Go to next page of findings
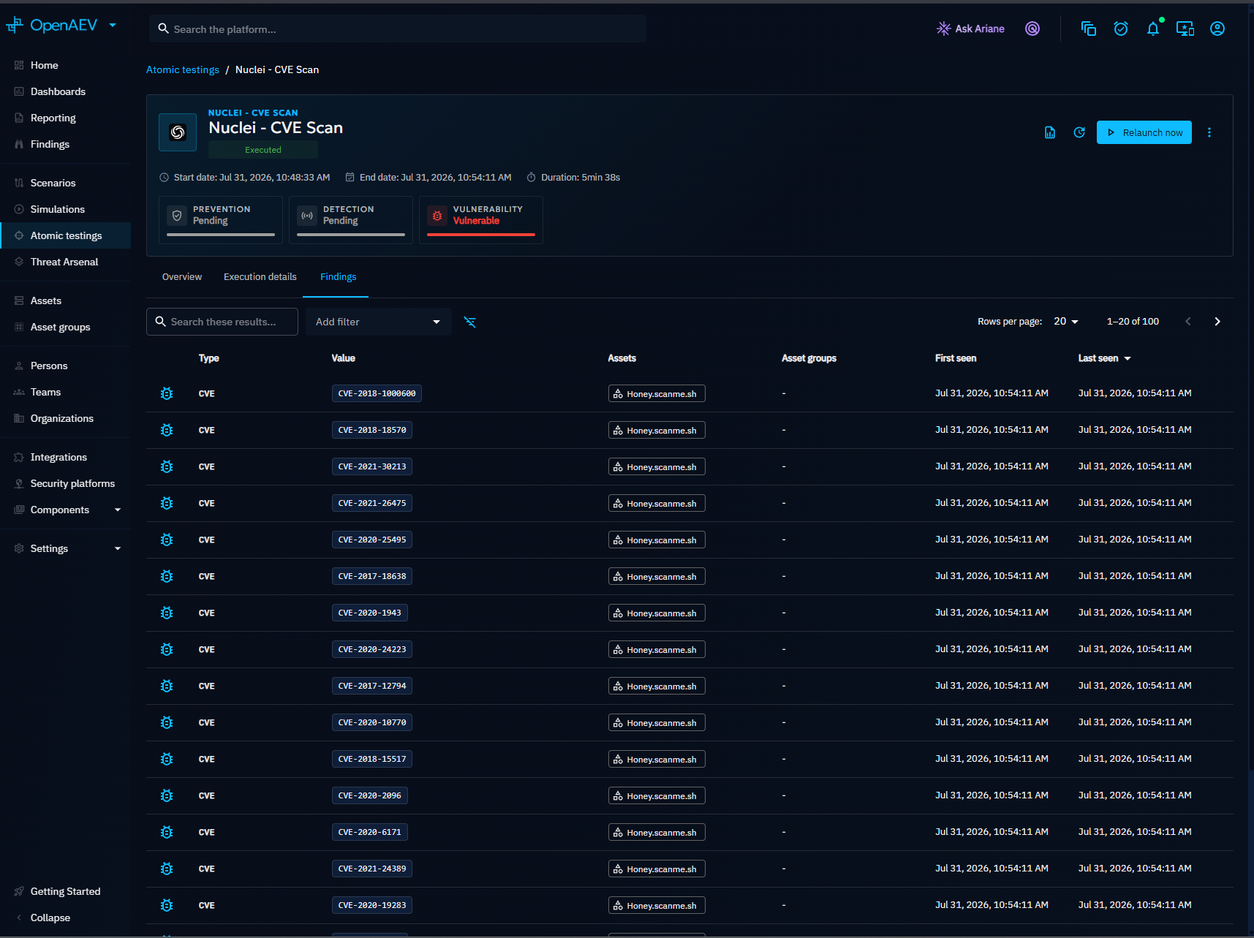 click(x=1217, y=322)
